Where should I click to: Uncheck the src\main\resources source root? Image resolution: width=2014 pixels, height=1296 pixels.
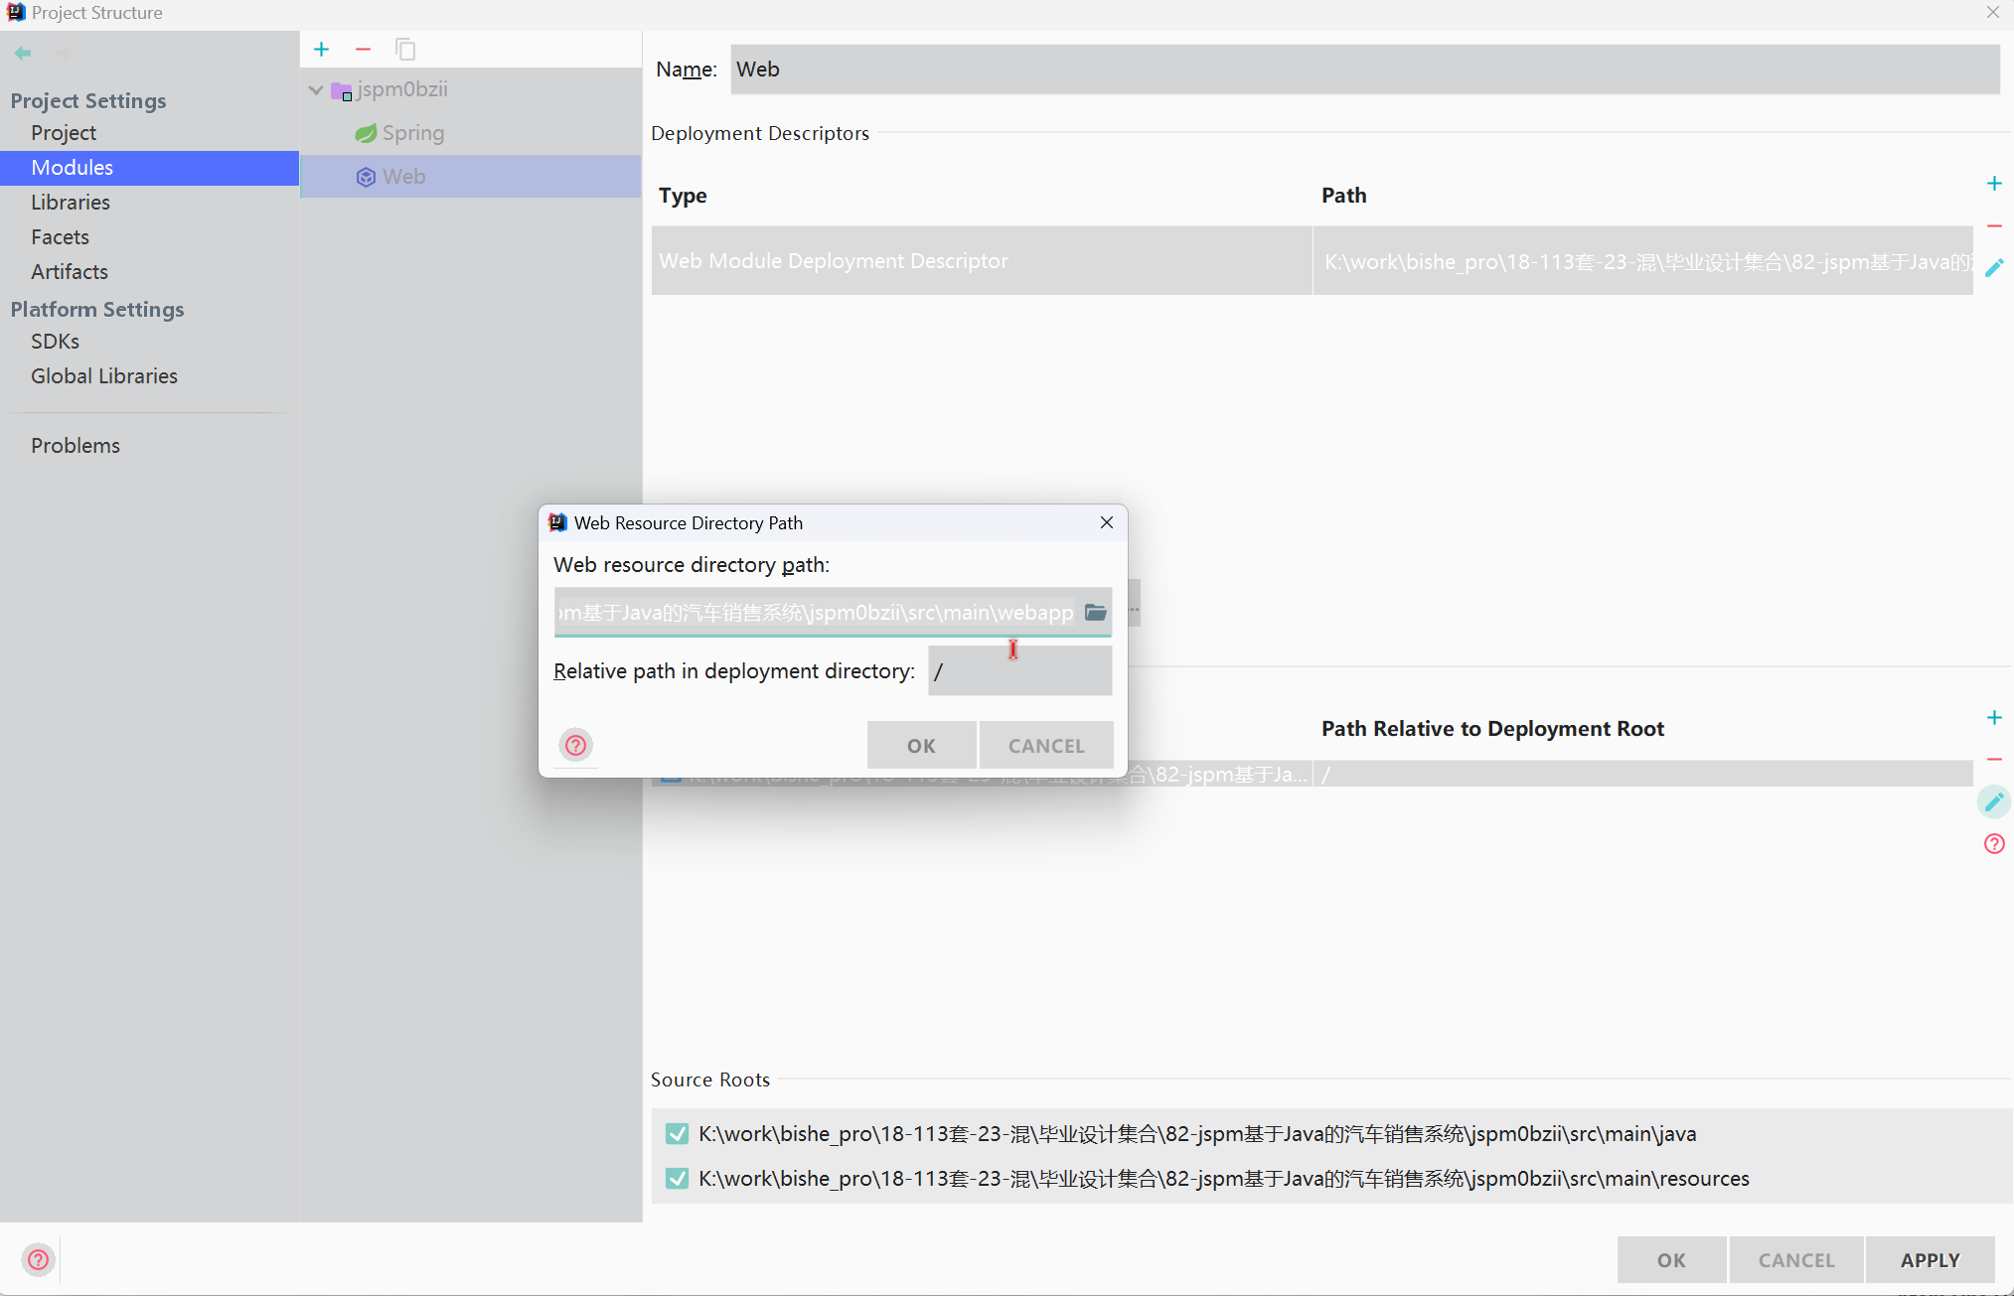click(x=677, y=1178)
